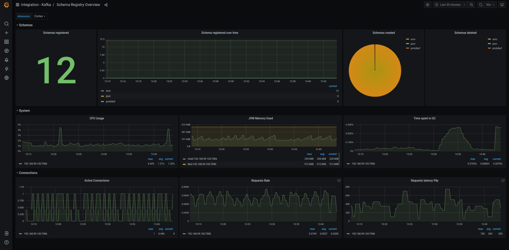Viewport: 509px width, 250px height.
Task: Share the dashboard via share icon
Action: [106, 5]
